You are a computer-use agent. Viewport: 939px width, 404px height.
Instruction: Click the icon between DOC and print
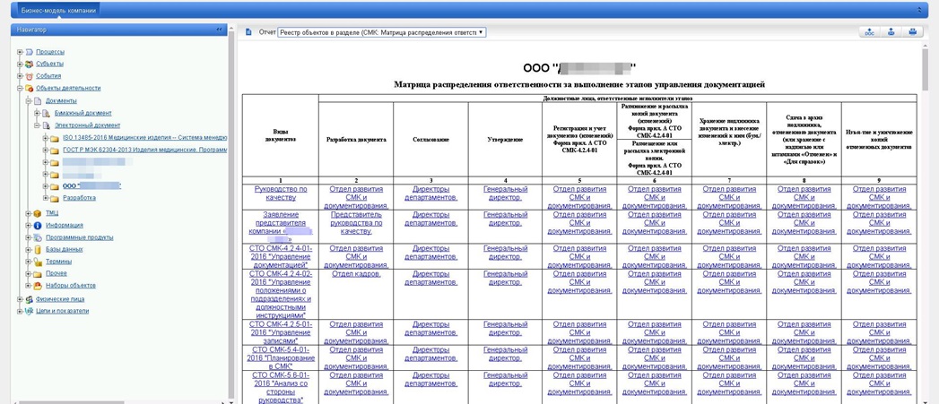[x=891, y=32]
